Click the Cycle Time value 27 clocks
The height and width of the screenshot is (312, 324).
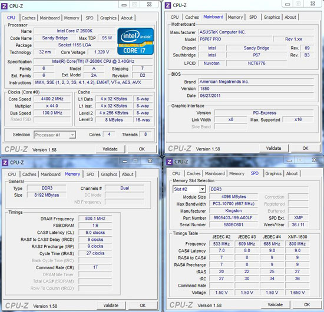point(95,253)
